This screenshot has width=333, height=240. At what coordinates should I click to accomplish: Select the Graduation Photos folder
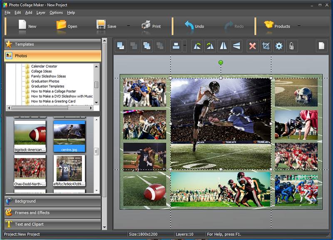[x=45, y=81]
